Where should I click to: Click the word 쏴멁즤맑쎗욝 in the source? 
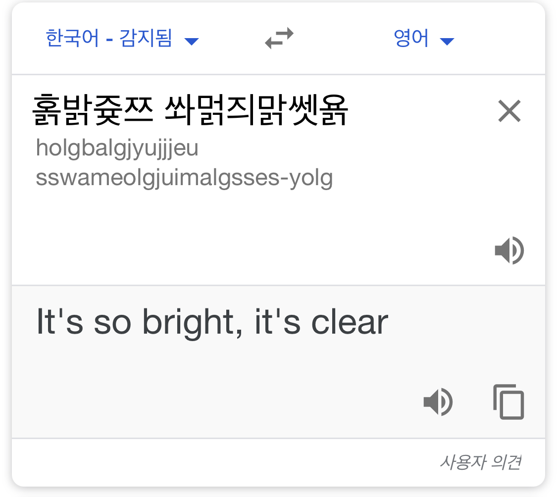(x=256, y=110)
